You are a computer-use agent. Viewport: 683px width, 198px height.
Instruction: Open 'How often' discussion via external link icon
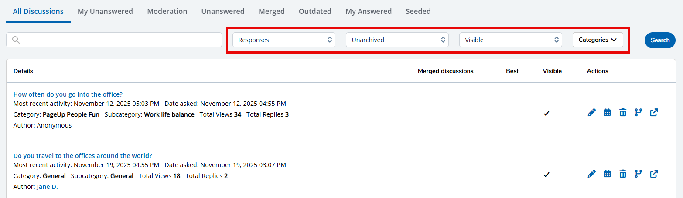(654, 113)
